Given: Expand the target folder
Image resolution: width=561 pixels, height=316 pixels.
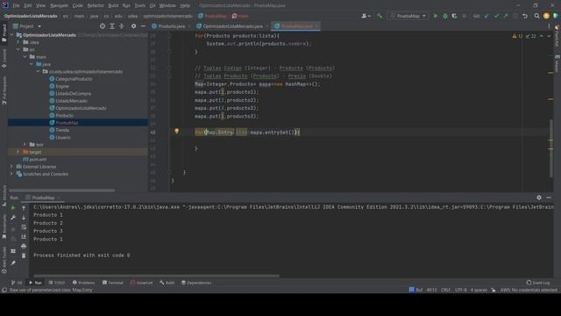Looking at the screenshot, I should pos(18,152).
